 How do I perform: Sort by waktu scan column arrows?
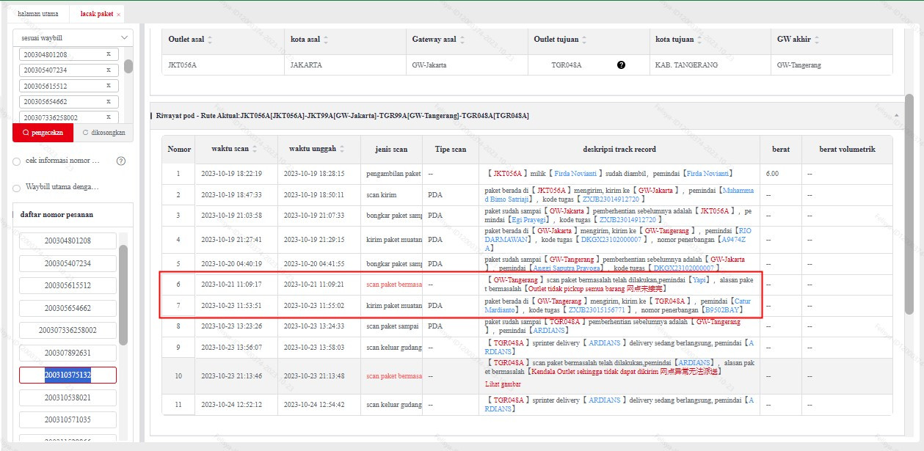255,149
